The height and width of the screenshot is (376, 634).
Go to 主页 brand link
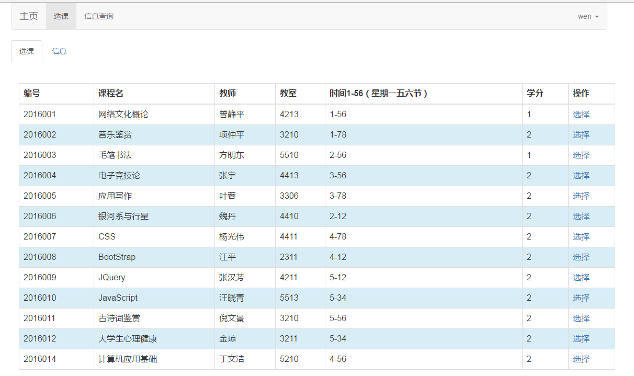tap(29, 16)
